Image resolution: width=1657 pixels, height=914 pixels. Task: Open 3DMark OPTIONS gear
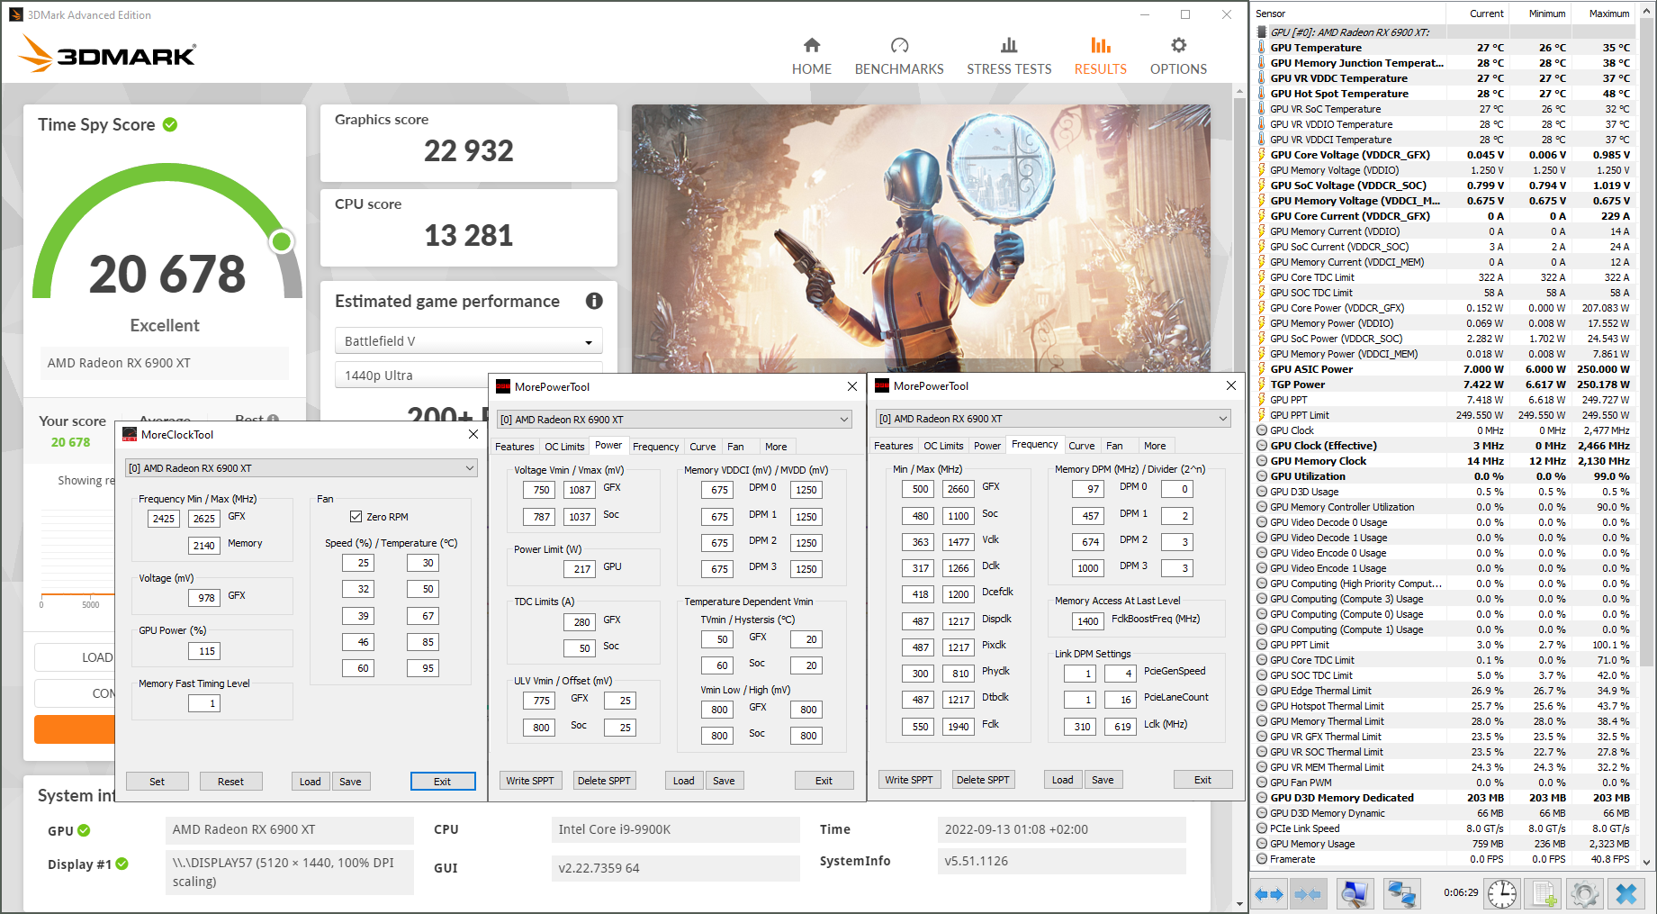[x=1178, y=56]
